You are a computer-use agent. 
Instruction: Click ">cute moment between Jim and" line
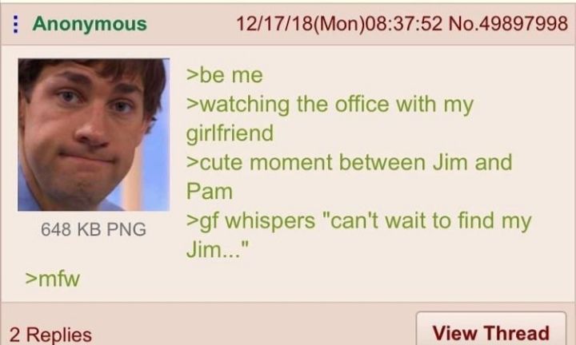(x=349, y=162)
